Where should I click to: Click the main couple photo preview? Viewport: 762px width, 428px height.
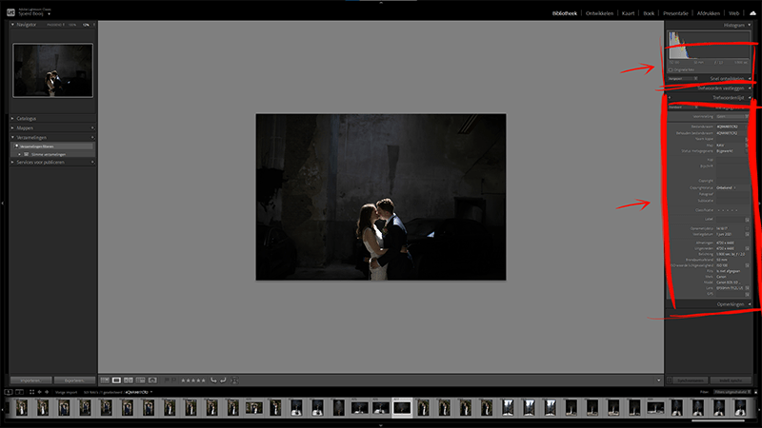[x=380, y=197]
